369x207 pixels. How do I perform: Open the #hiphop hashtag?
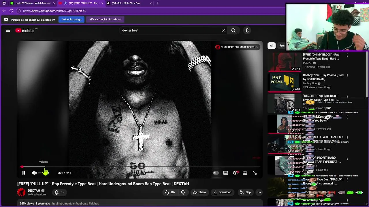(x=94, y=204)
